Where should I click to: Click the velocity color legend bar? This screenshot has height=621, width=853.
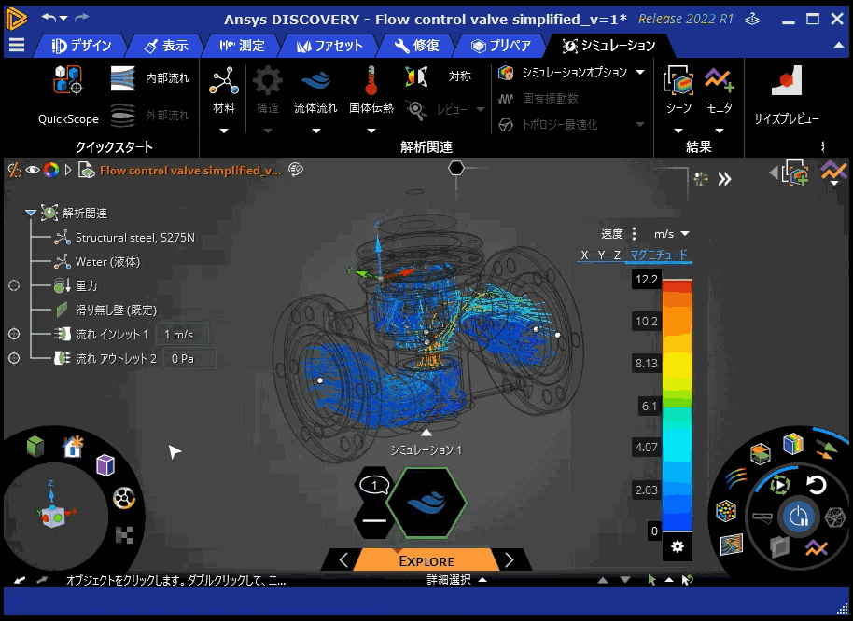678,405
